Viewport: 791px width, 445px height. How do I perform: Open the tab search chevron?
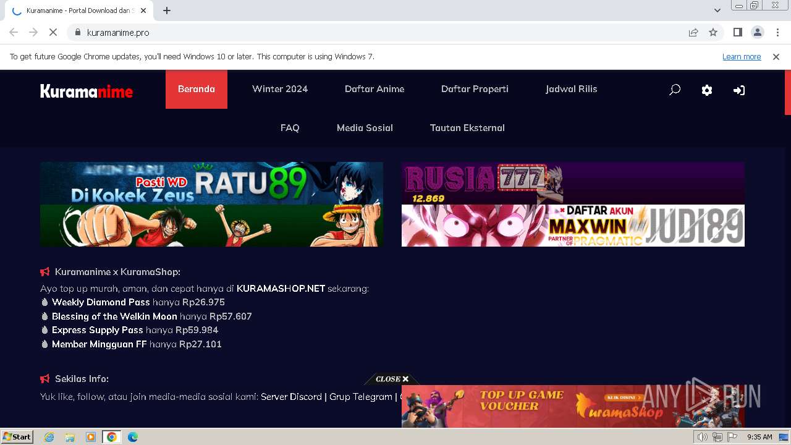coord(717,11)
